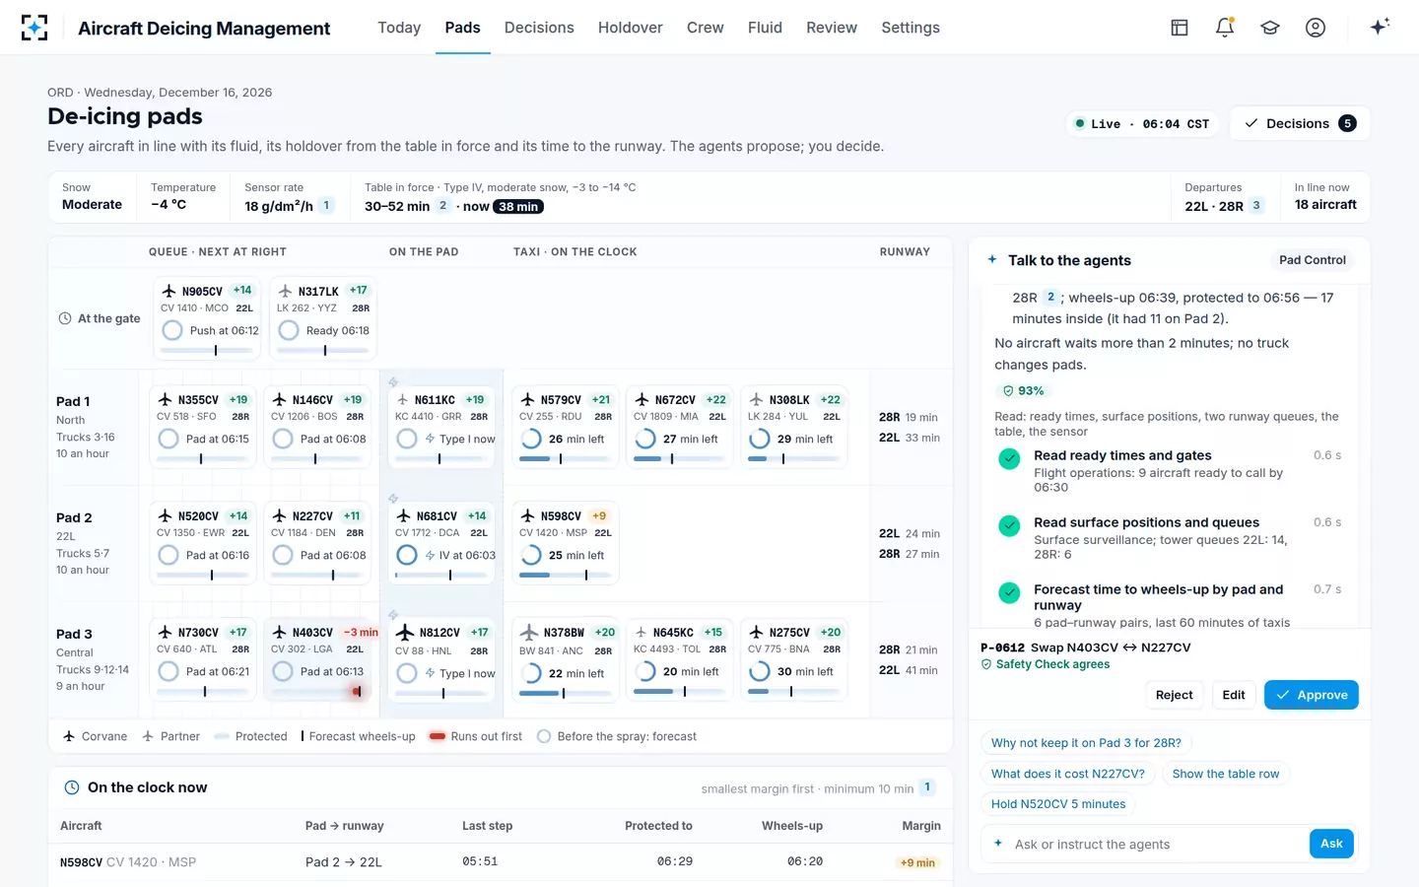
Task: Open minimum 10 min footnote 1
Action: pyautogui.click(x=927, y=787)
